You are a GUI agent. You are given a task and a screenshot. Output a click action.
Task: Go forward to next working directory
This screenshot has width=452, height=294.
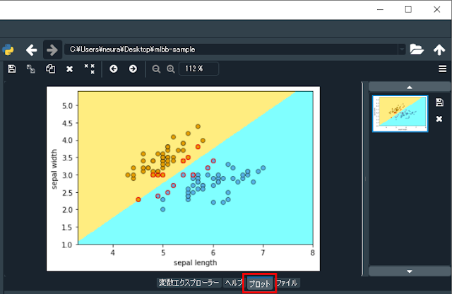(52, 50)
